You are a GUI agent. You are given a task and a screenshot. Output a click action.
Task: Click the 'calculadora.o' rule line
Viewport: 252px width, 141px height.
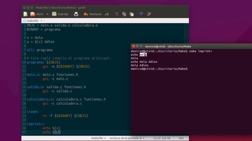[66, 99]
